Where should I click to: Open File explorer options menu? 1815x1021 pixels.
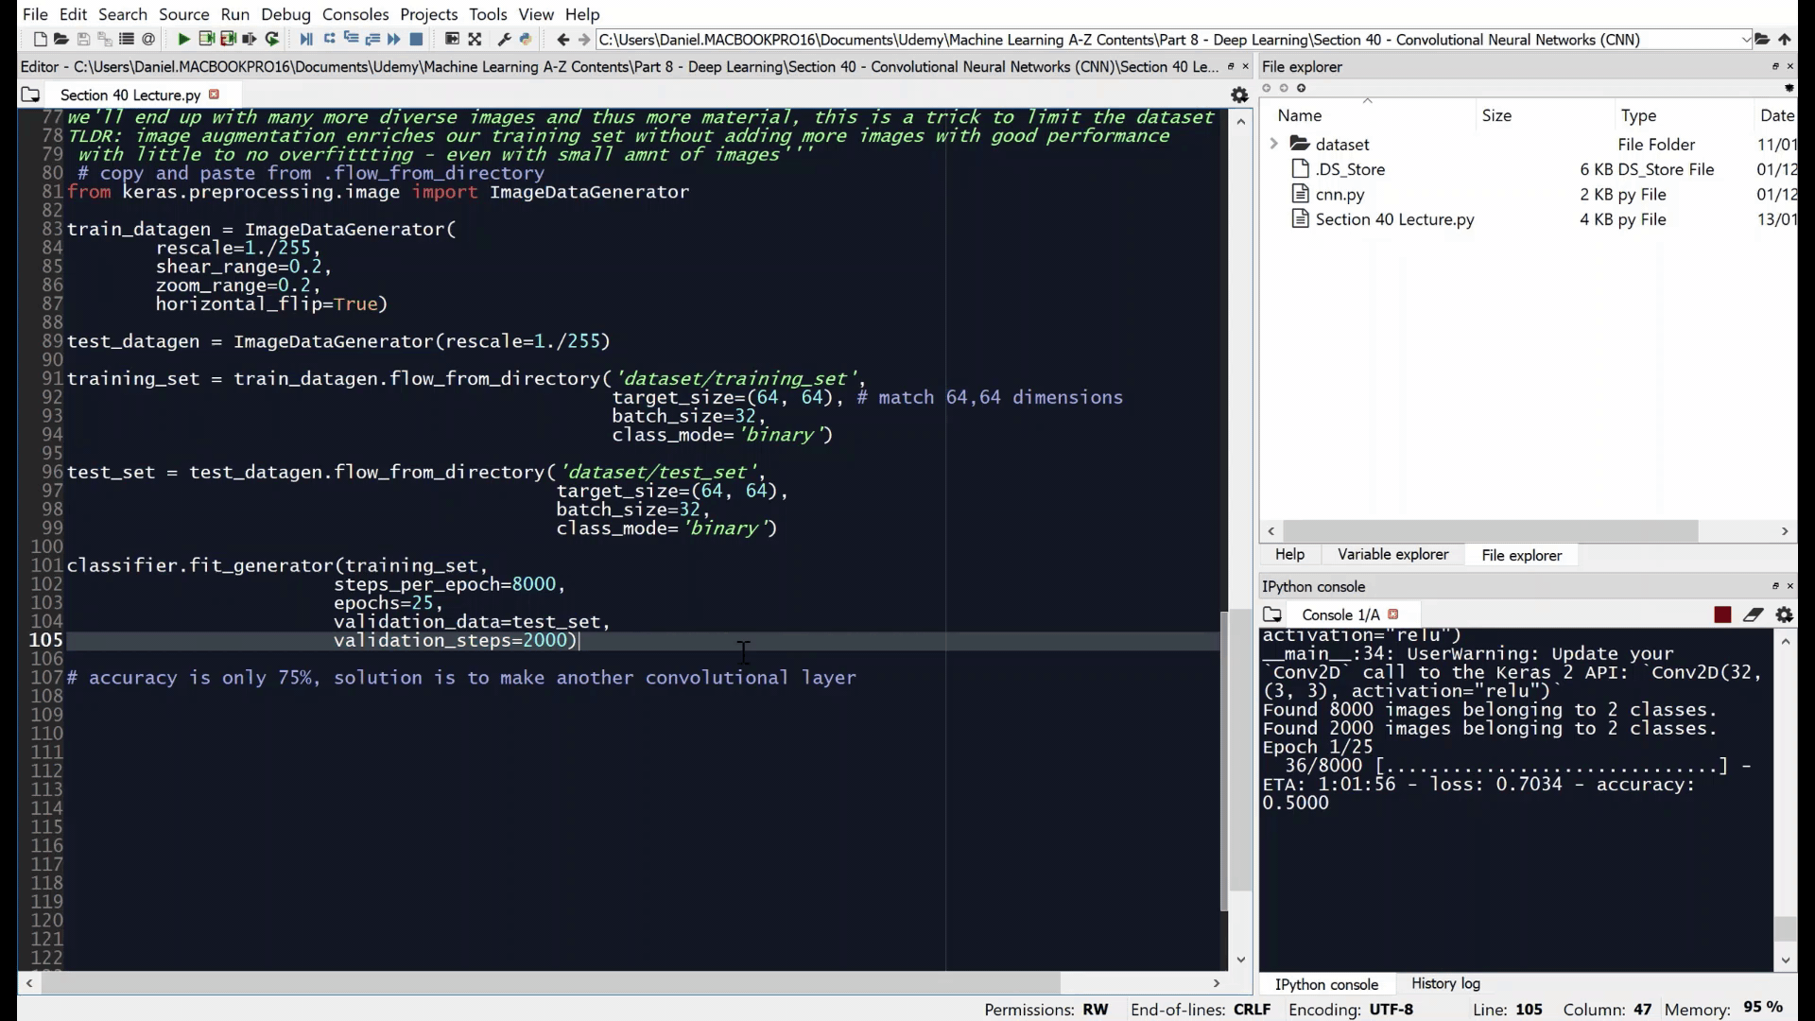[1789, 88]
